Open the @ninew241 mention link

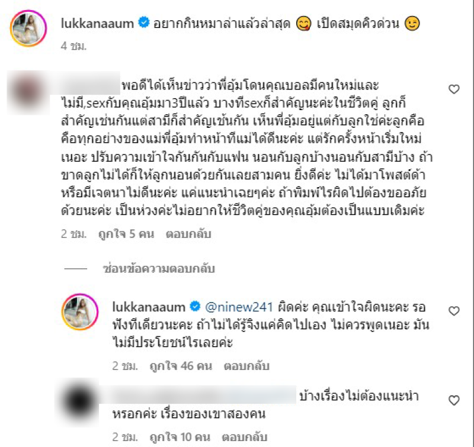[x=239, y=307]
